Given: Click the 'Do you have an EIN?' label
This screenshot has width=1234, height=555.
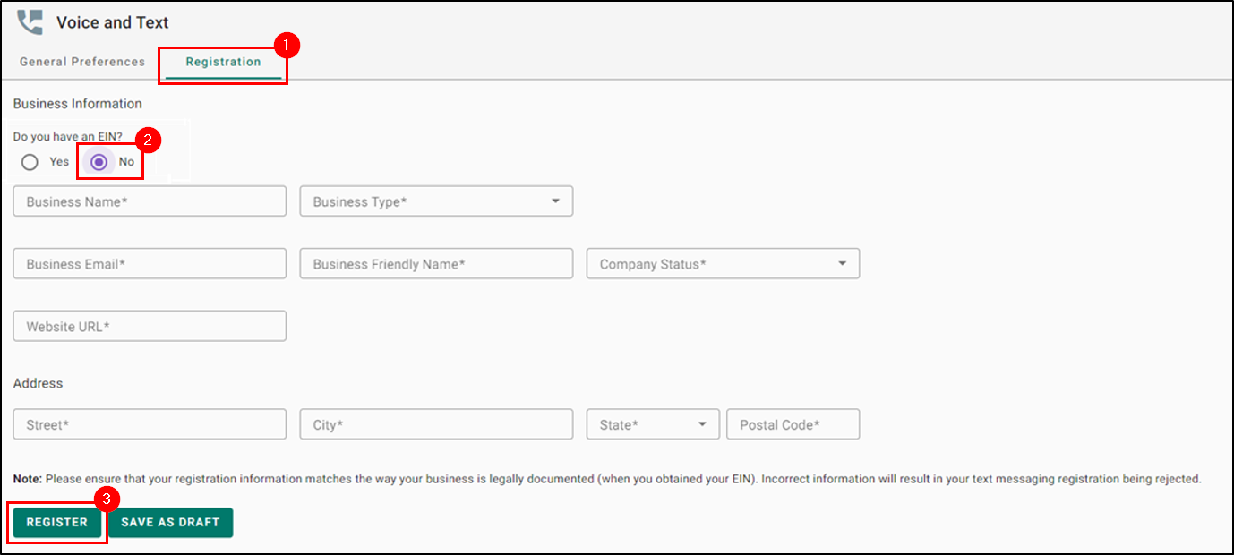Looking at the screenshot, I should coord(68,137).
